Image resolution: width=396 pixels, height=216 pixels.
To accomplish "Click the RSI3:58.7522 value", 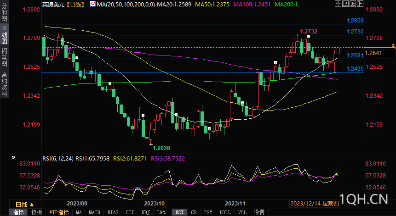I will tap(168, 159).
